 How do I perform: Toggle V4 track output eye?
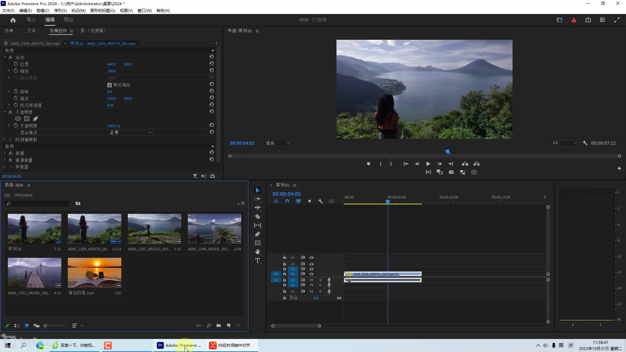coord(311,257)
